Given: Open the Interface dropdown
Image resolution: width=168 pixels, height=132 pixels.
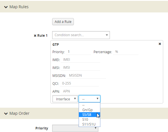Looking at the screenshot, I should [x=65, y=99].
